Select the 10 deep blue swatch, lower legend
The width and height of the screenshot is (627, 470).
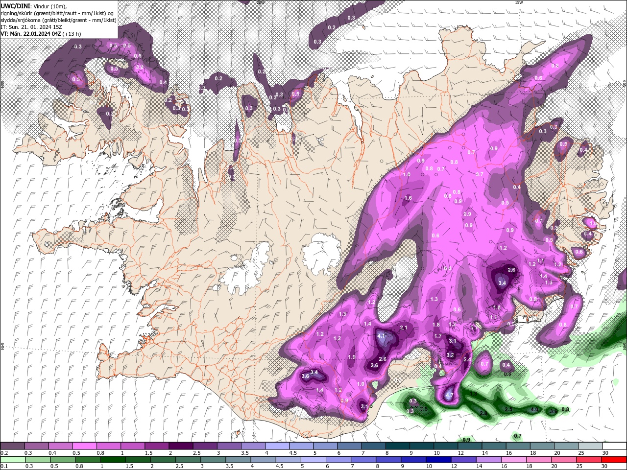439,460
